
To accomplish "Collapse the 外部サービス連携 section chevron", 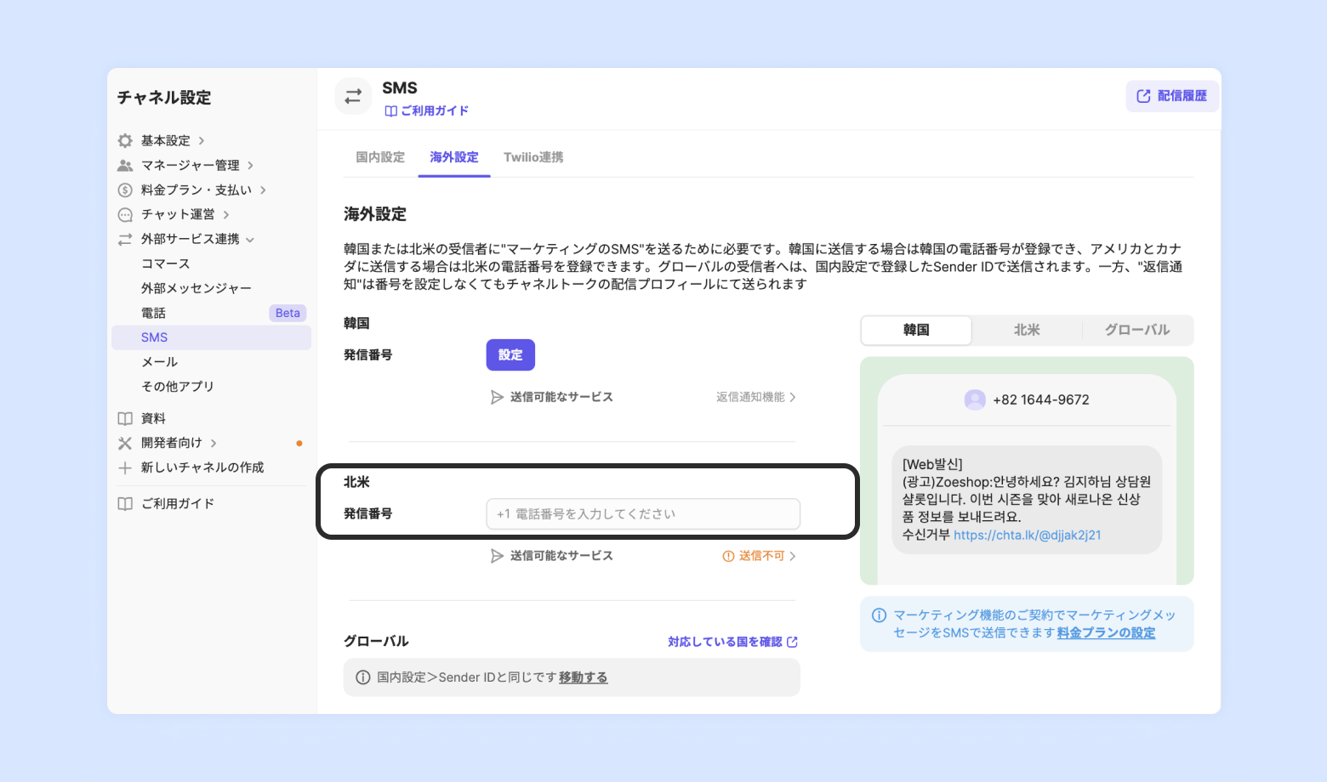I will 250,240.
